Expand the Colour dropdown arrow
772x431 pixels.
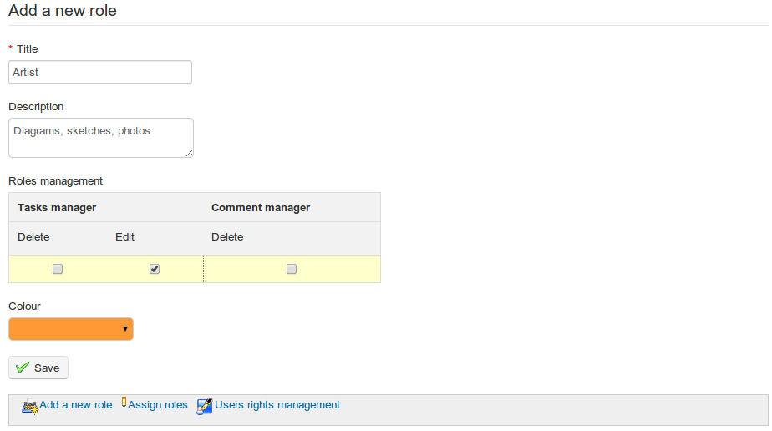(x=125, y=329)
